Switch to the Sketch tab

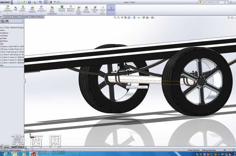tap(16, 17)
